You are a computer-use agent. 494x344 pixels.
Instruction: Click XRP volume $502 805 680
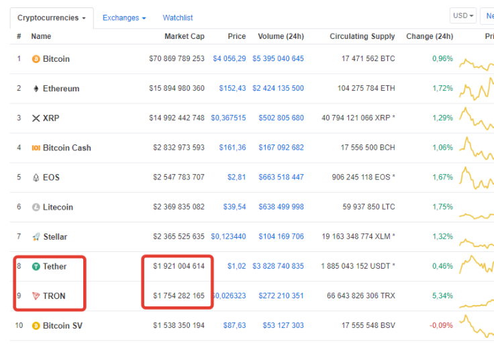coord(281,118)
